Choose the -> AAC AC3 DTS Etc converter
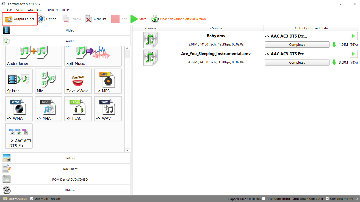This screenshot has width=360, height=202. [19, 136]
